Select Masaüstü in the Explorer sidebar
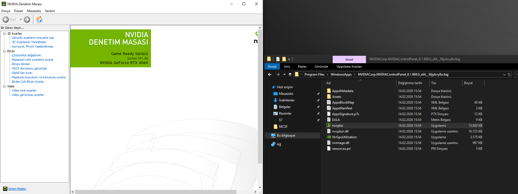This screenshot has height=194, width=518. pyautogui.click(x=286, y=94)
